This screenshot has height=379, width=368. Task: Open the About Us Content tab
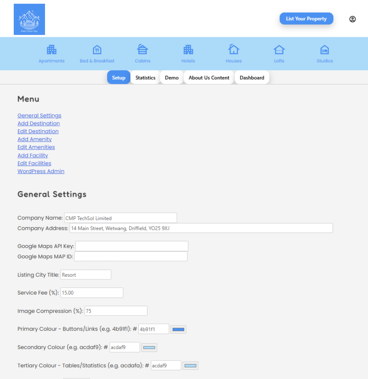click(209, 78)
